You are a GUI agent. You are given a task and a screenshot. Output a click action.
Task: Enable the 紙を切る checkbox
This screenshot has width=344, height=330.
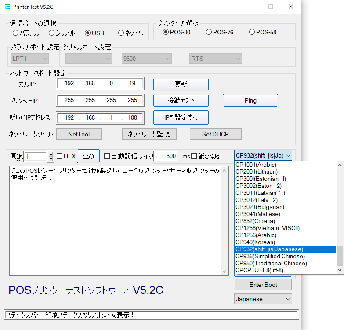[x=194, y=156]
